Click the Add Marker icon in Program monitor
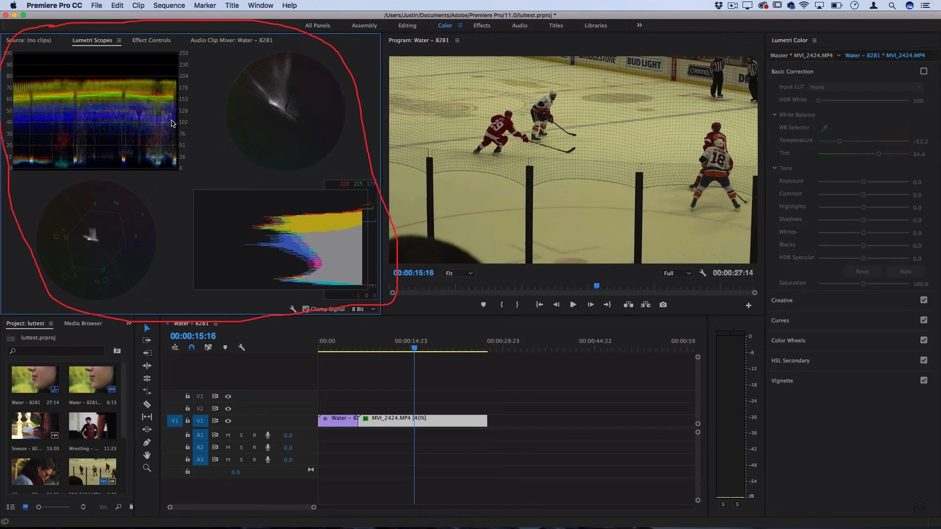The width and height of the screenshot is (941, 529). (483, 305)
